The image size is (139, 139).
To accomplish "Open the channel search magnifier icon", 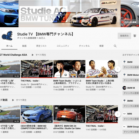I will pyautogui.click(x=115, y=46).
